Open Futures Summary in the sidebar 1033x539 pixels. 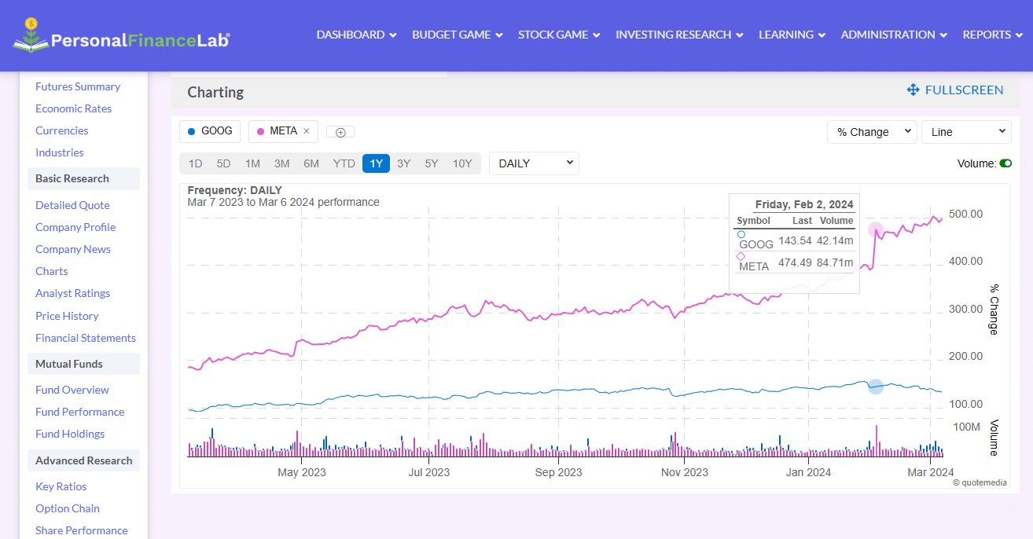[78, 86]
